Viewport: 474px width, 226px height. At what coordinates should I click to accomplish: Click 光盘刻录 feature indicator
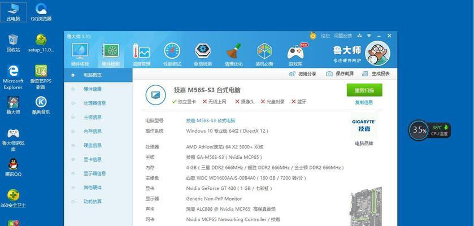(272, 102)
